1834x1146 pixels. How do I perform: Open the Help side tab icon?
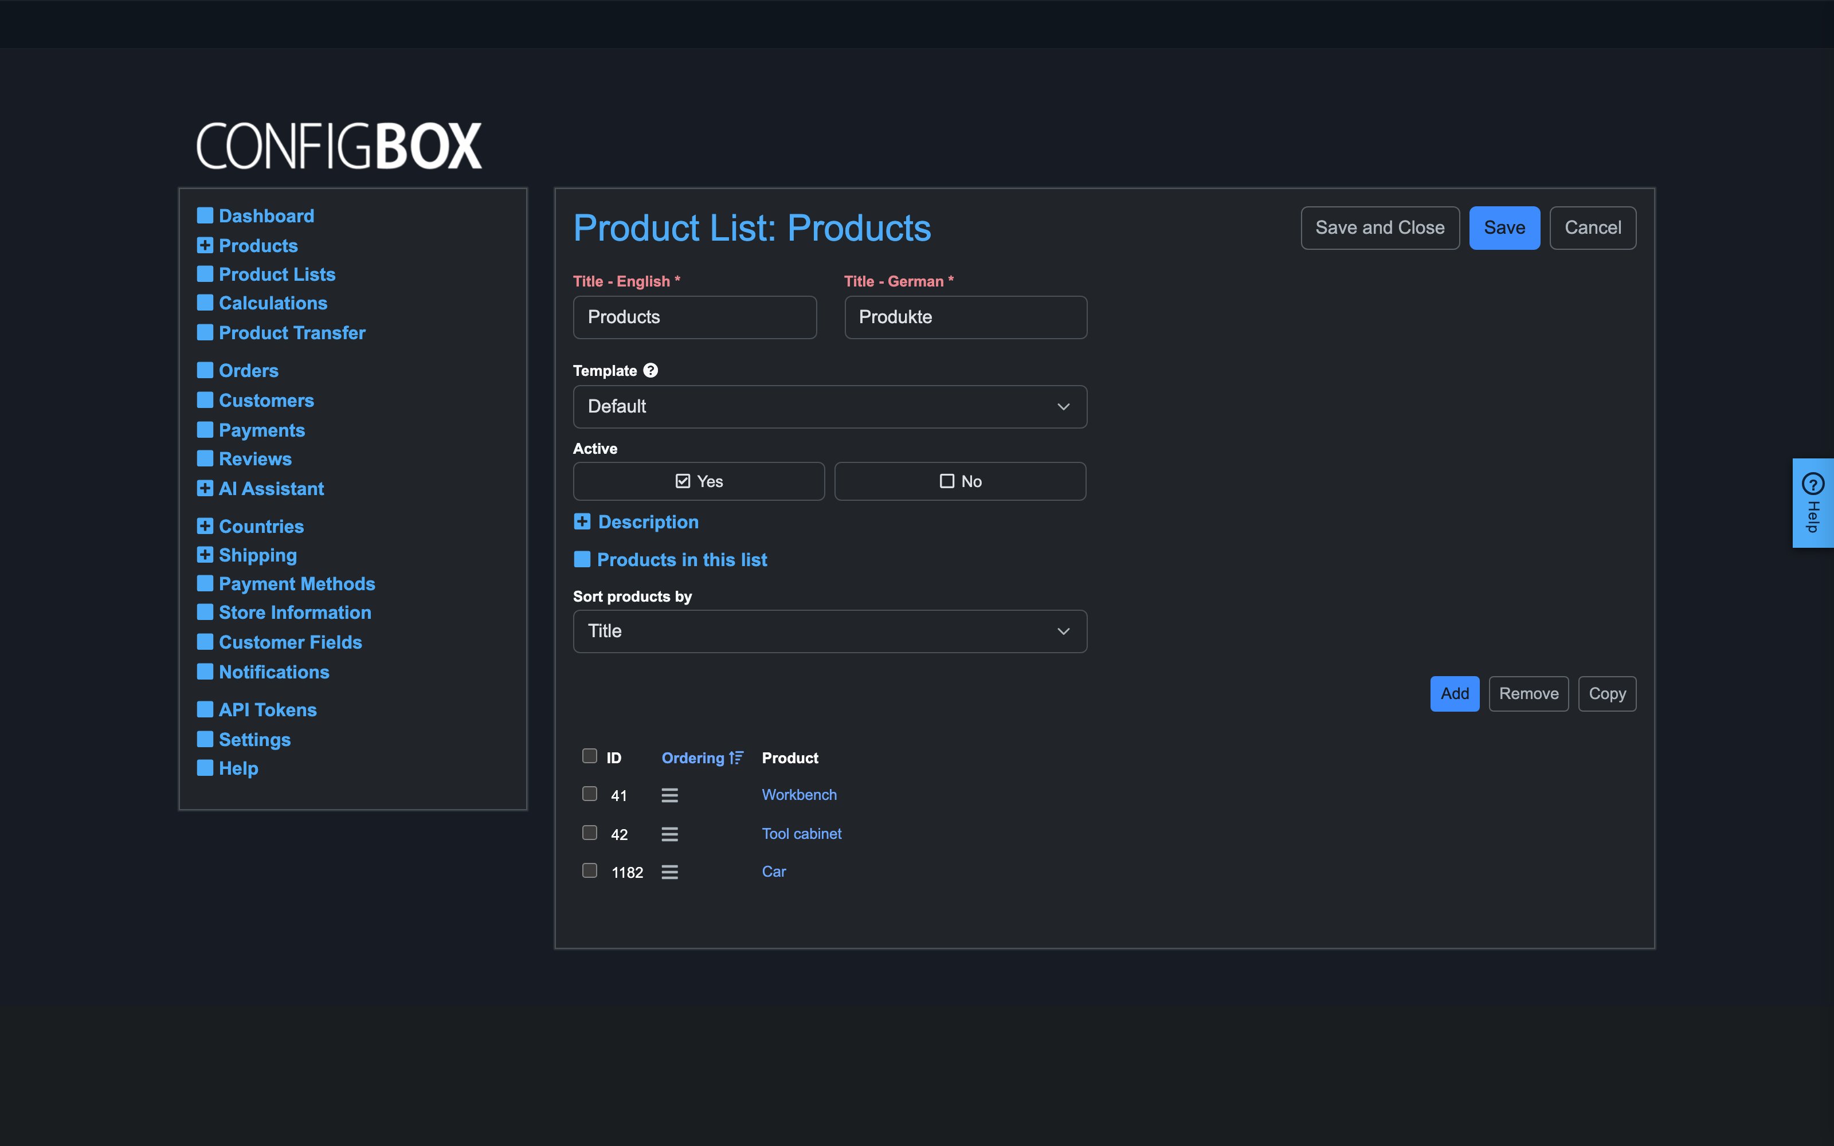tap(1813, 484)
